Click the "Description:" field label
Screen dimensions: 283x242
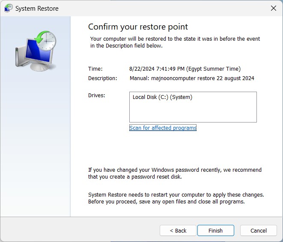pyautogui.click(x=102, y=78)
